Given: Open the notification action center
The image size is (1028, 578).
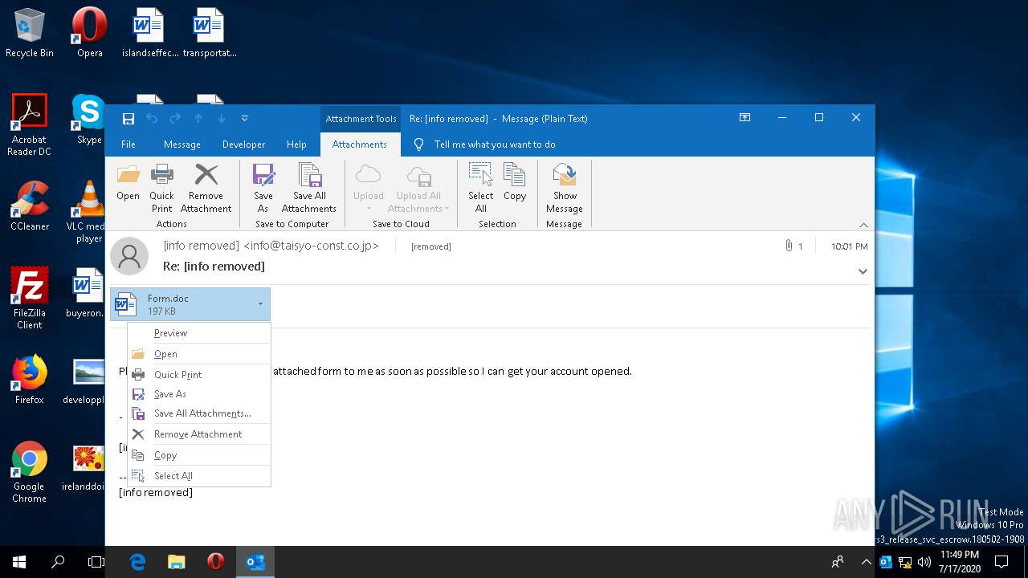Looking at the screenshot, I should click(x=1001, y=562).
